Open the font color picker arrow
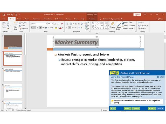The height and width of the screenshot is (124, 166). 63,28
